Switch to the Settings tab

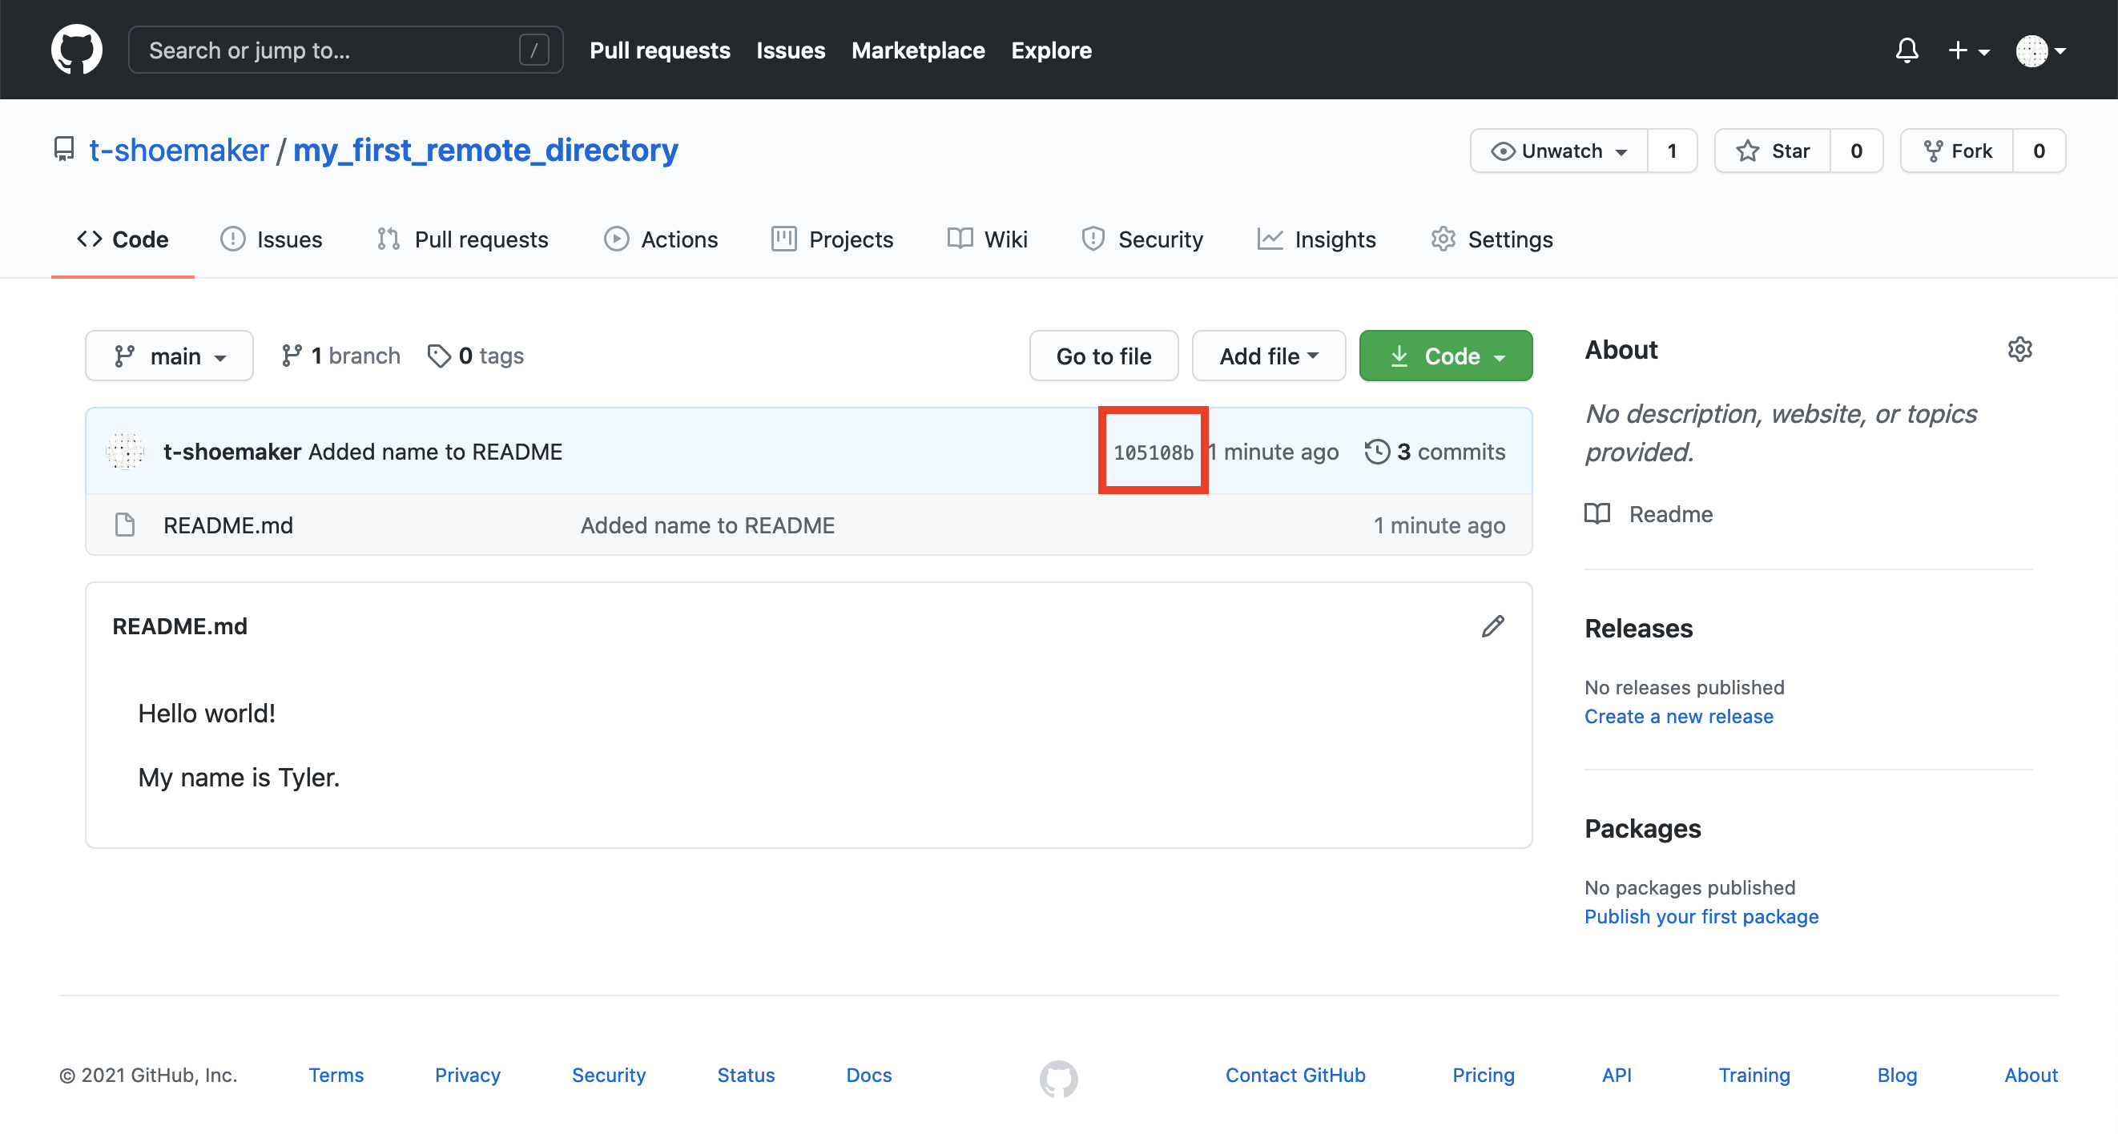tap(1492, 239)
